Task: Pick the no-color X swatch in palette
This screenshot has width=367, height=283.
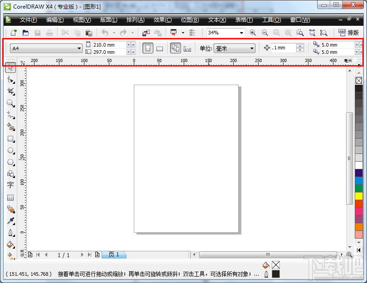Action: pyautogui.click(x=359, y=81)
